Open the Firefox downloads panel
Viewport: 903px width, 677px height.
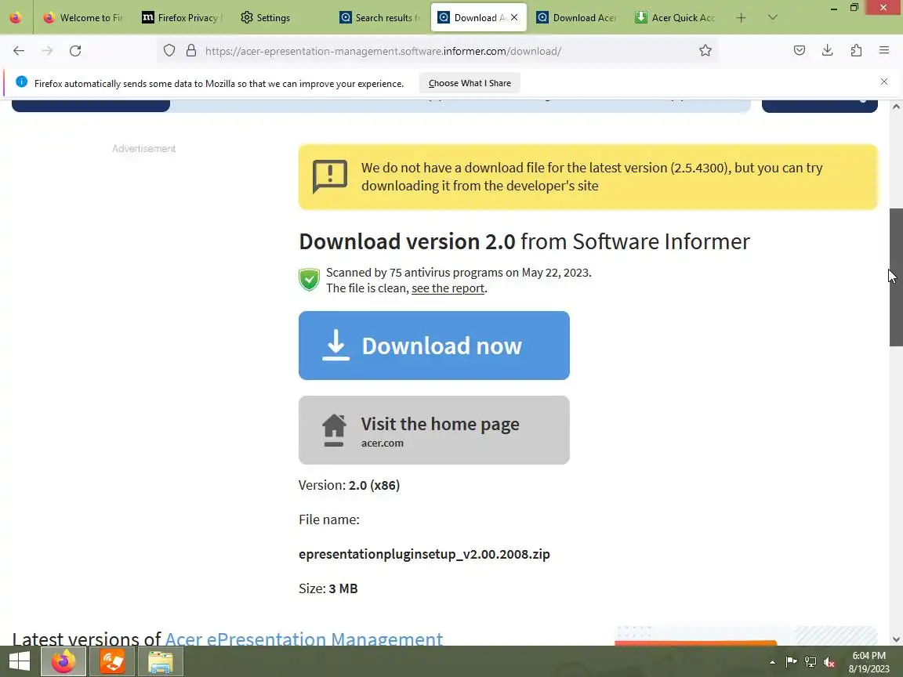tap(828, 51)
